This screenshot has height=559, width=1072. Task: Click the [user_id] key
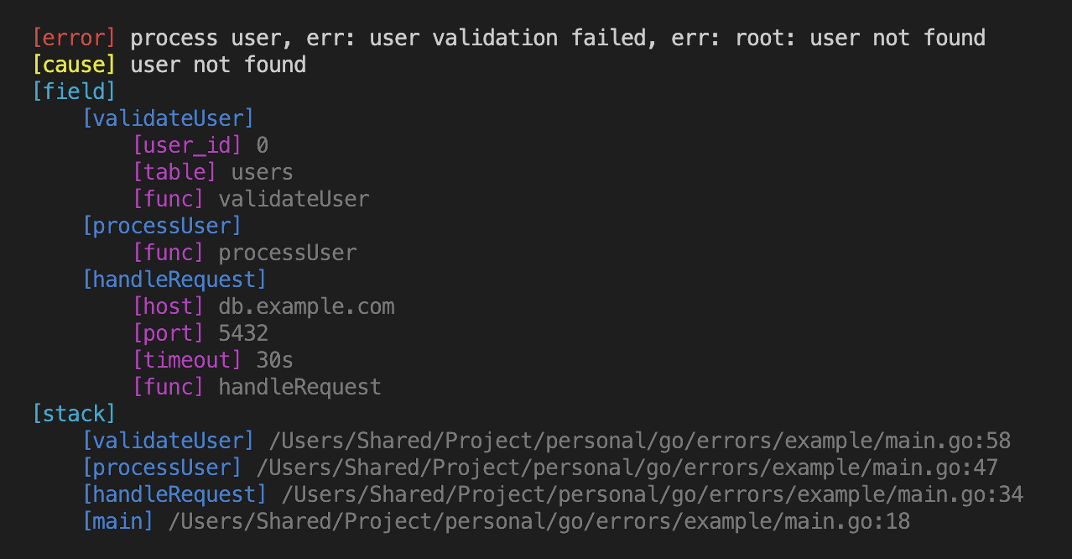tap(187, 145)
